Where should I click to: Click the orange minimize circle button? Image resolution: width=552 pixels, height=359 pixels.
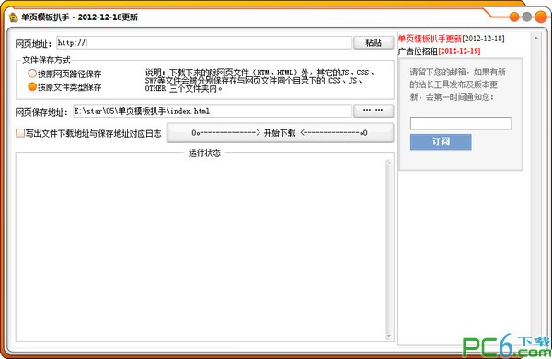coord(514,17)
